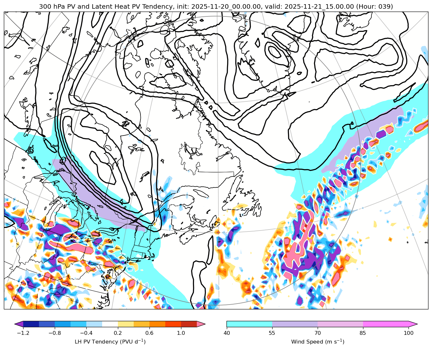432x349 pixels.
Task: Click the "LH PV Tendency (PVU d⁻¹)" label
Action: click(110, 342)
